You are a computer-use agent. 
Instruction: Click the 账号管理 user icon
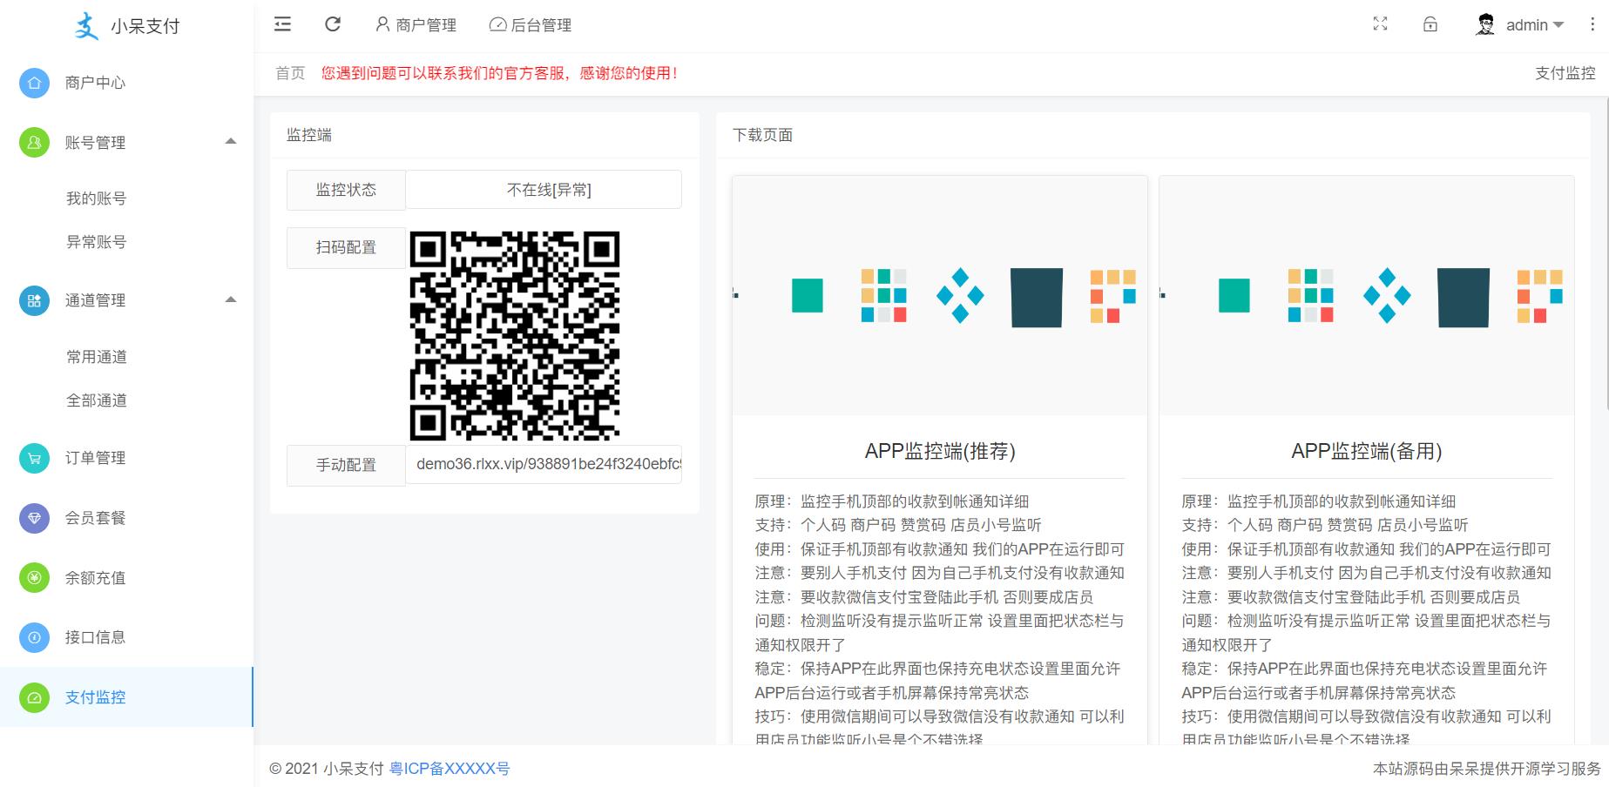tap(34, 142)
